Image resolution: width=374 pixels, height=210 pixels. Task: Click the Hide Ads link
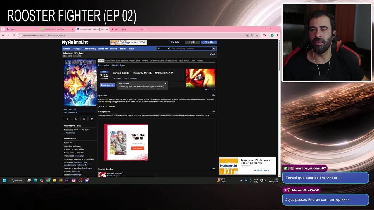(x=174, y=42)
